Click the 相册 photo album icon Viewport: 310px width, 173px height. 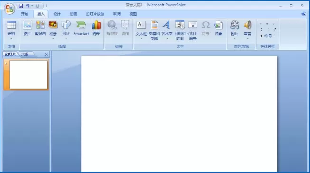53,25
